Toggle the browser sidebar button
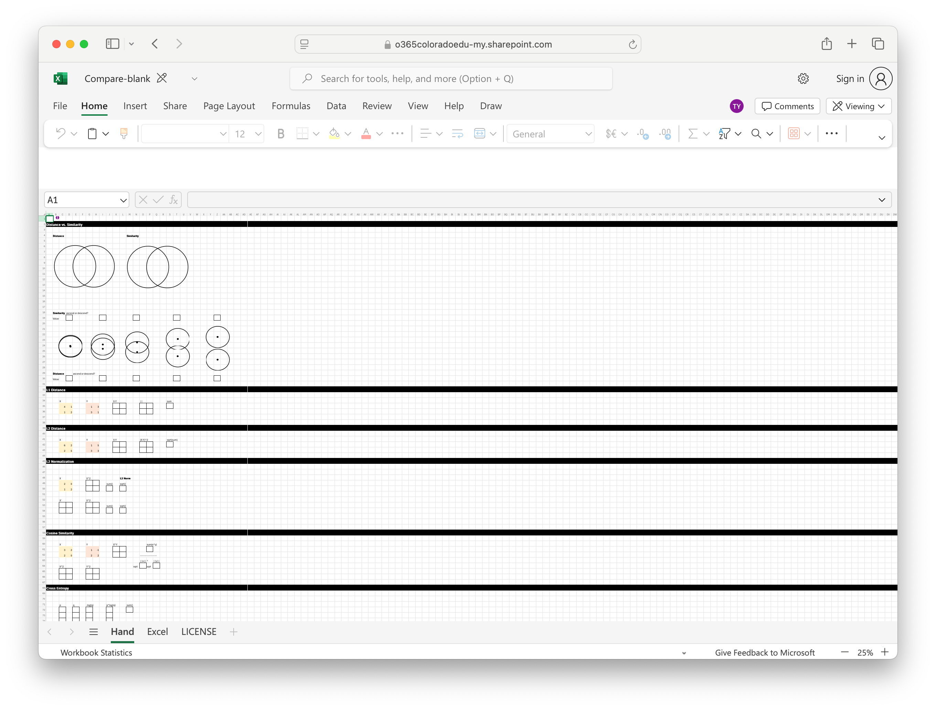This screenshot has width=936, height=710. point(113,44)
